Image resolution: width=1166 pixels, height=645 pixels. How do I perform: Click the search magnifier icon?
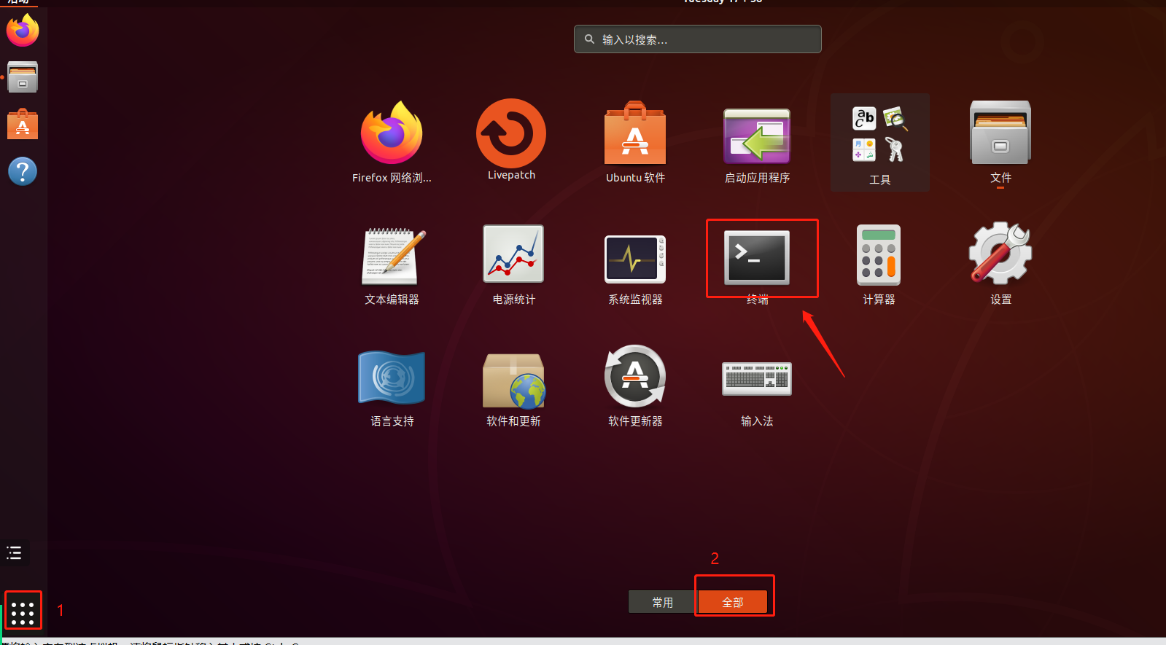[589, 39]
